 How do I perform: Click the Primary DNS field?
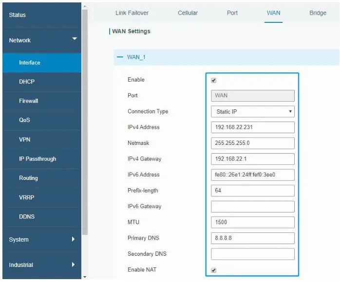click(x=253, y=238)
